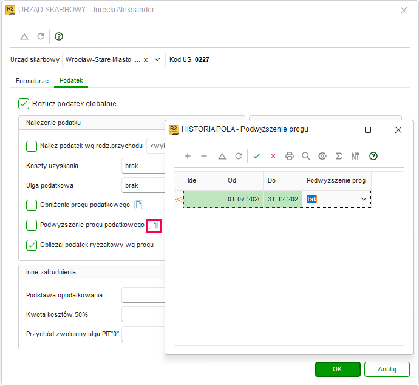Image resolution: width=419 pixels, height=386 pixels.
Task: Maximize the Historia pola window
Action: coord(368,130)
